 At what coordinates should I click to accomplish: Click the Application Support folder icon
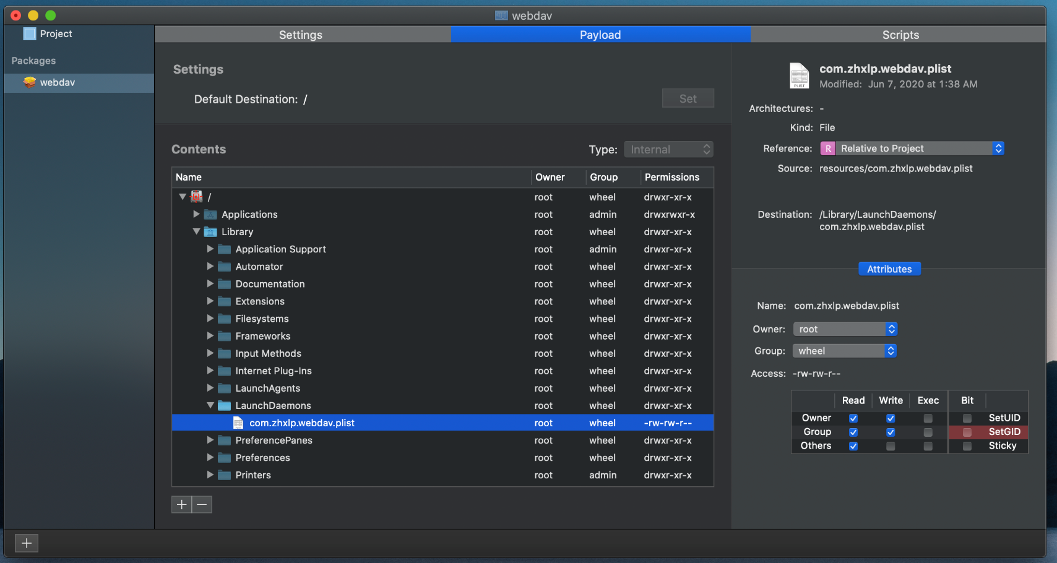pos(224,249)
